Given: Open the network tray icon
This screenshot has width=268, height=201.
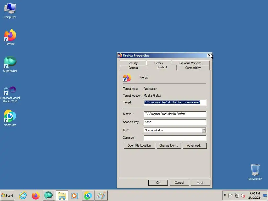Looking at the screenshot, I should click(237, 195).
